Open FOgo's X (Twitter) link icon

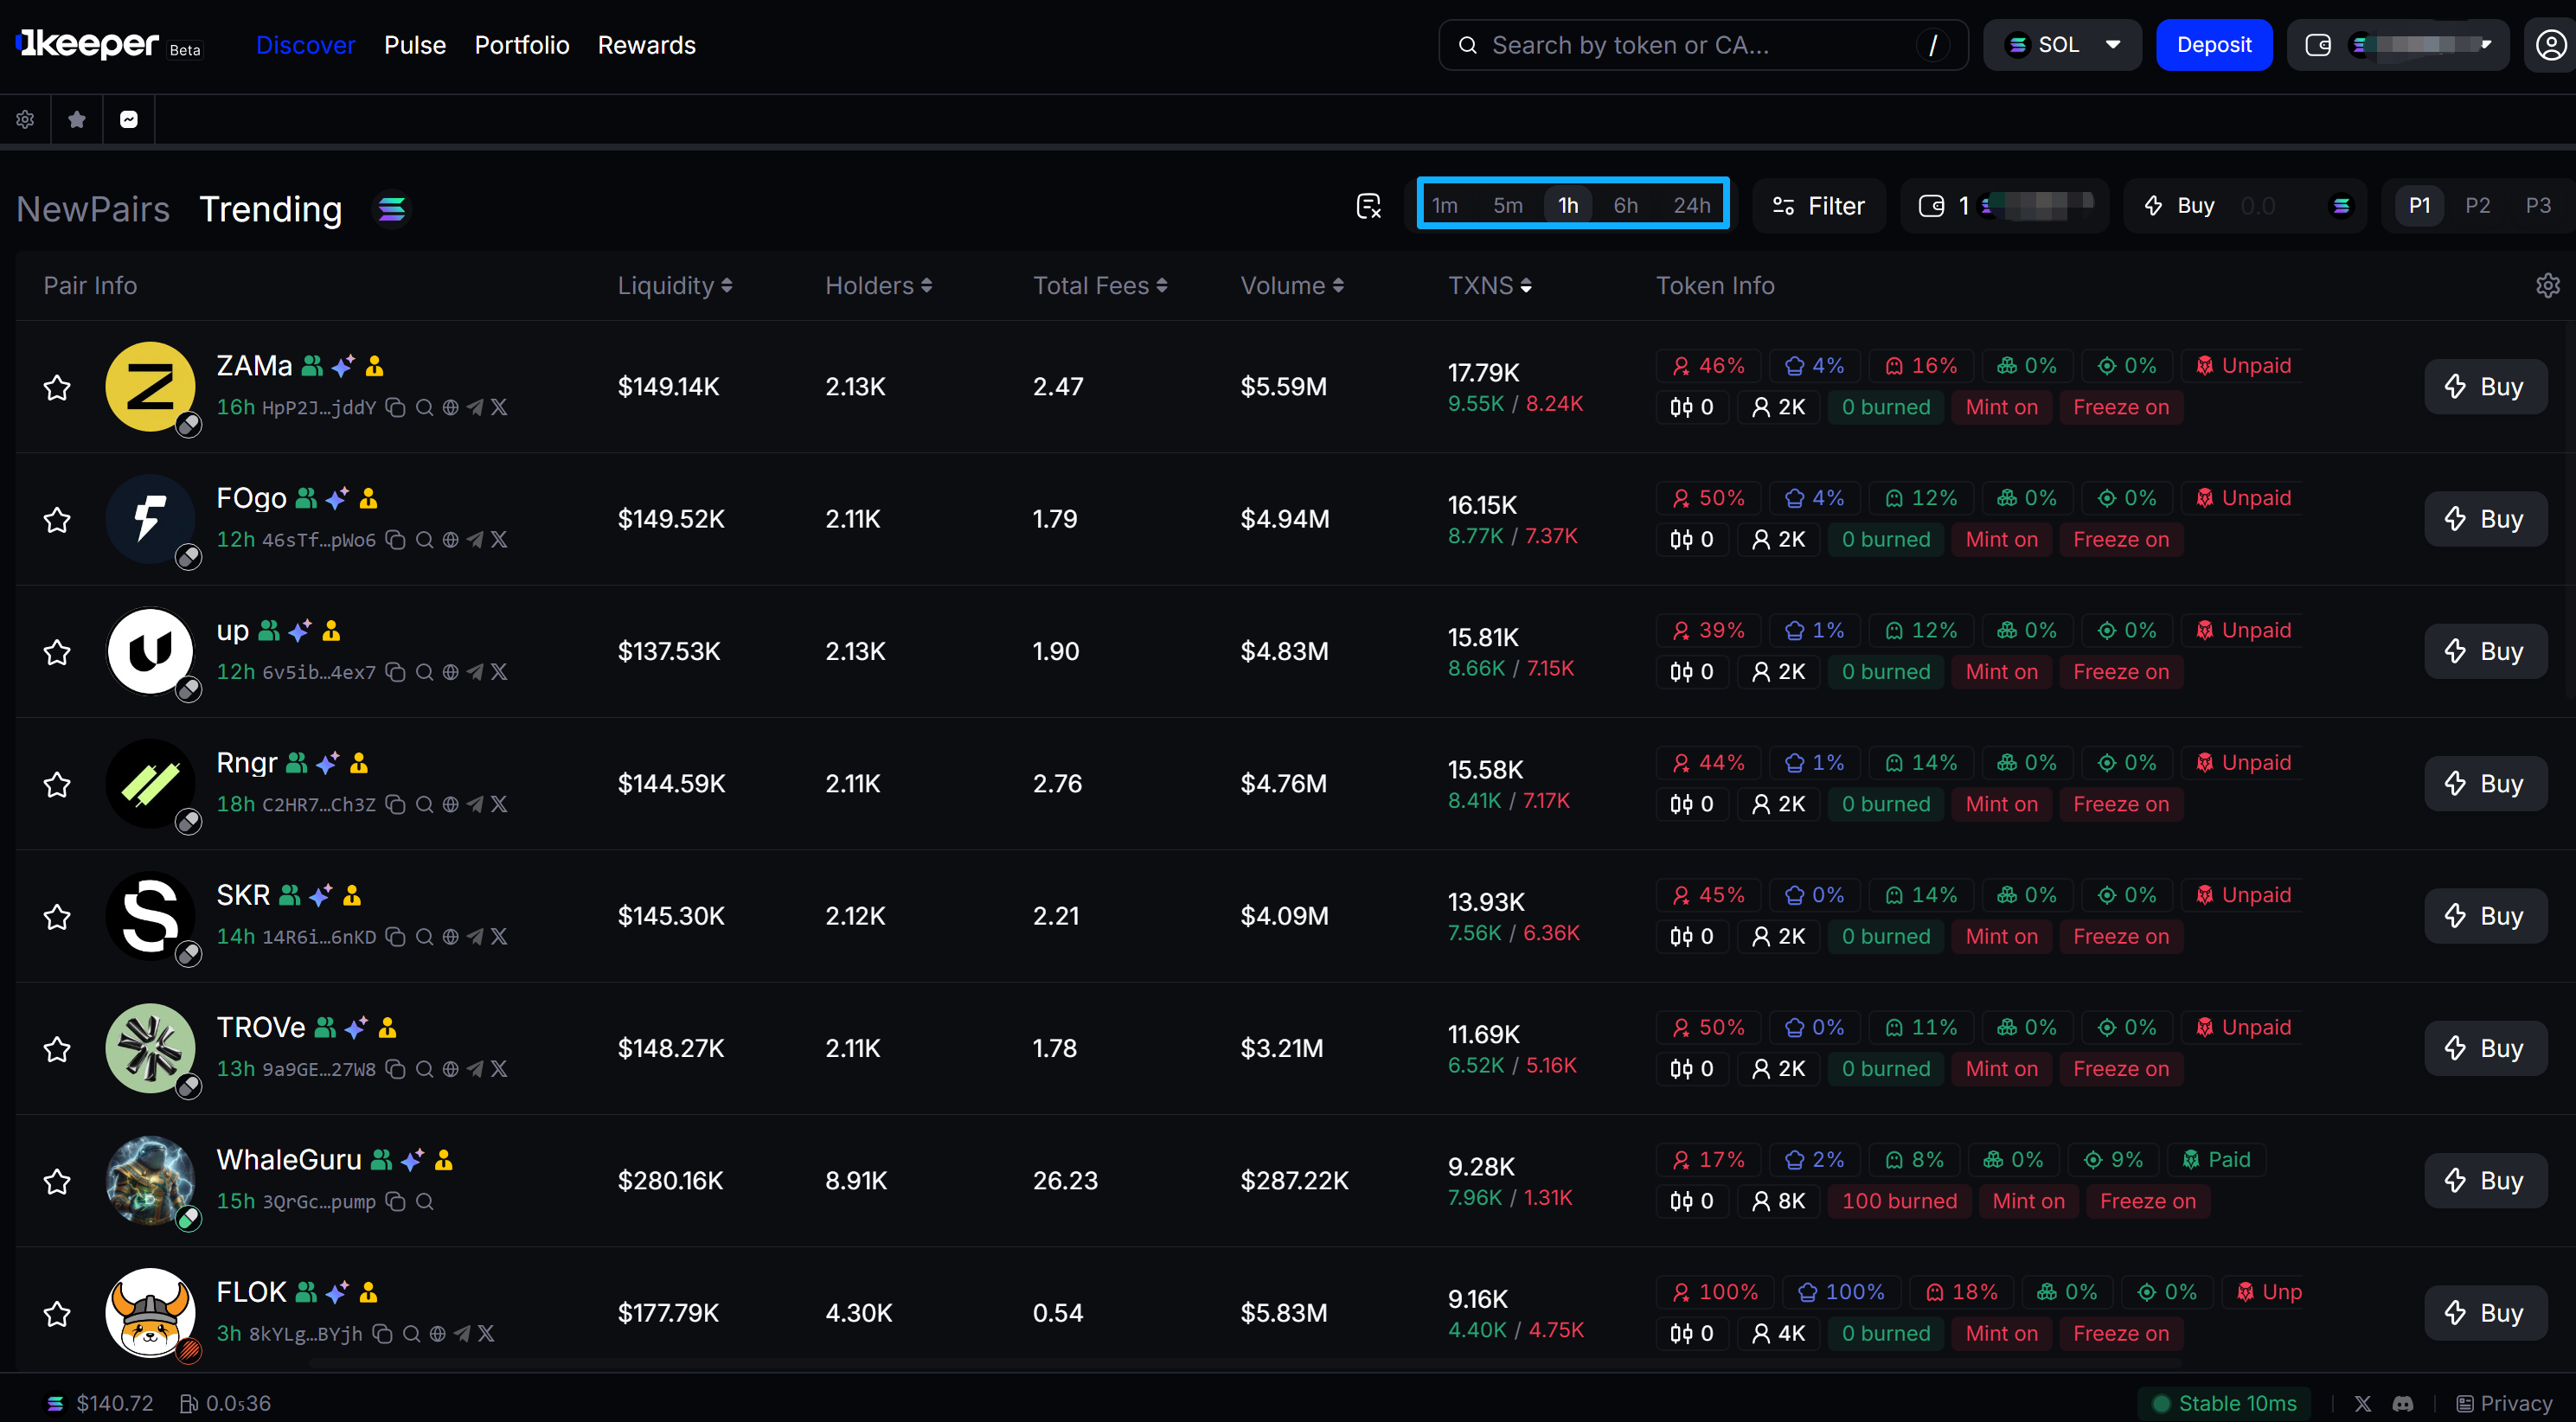[x=499, y=540]
